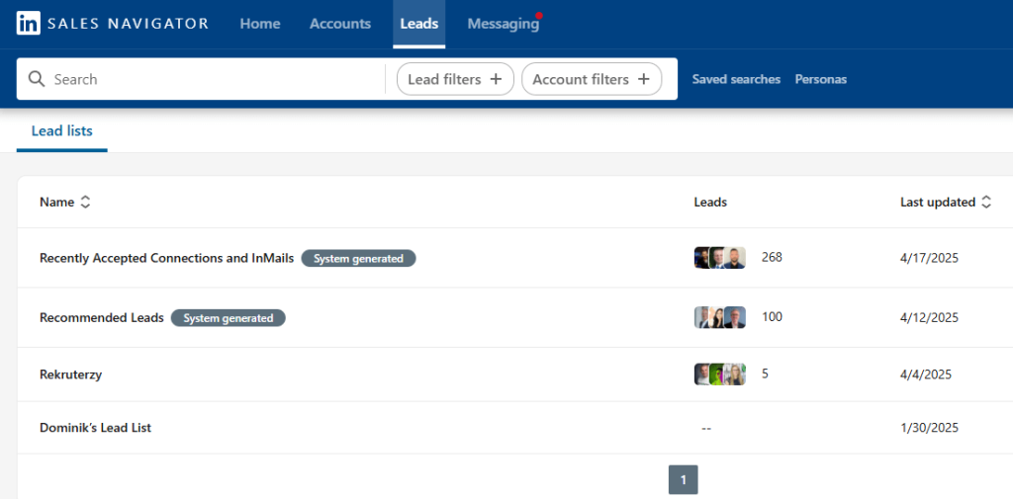Screen dimensions: 1013x499
Task: Click lead avatars in Rekruterzy row
Action: coord(720,374)
